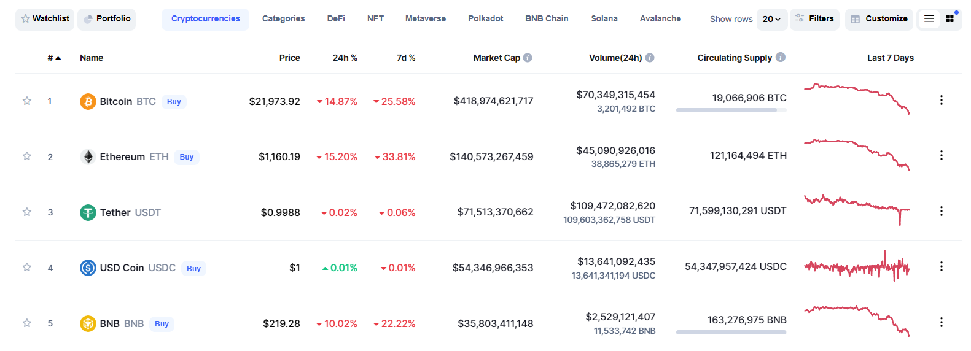Select the NFT tab

coord(375,19)
